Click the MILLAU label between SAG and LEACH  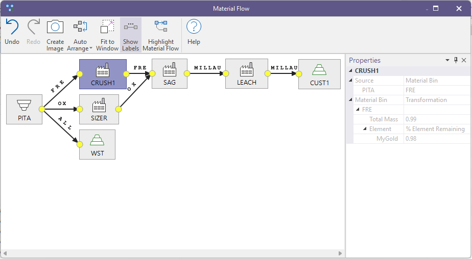coord(207,68)
